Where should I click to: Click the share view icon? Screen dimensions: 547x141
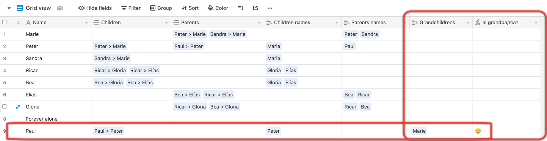point(255,8)
